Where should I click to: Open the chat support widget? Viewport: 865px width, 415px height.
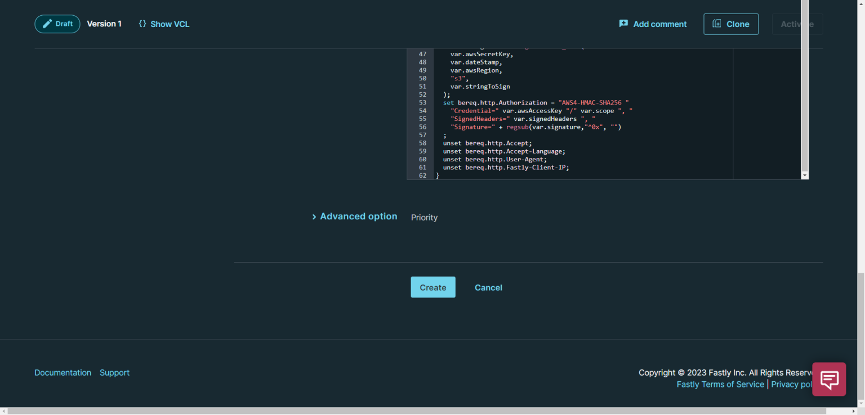click(829, 380)
